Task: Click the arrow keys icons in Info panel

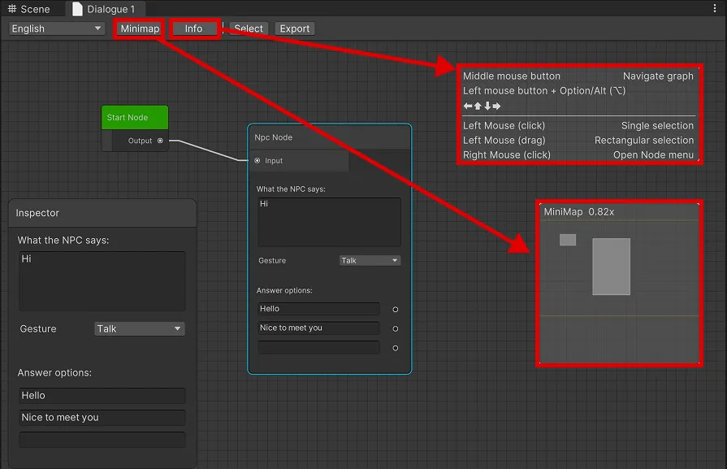Action: 482,106
